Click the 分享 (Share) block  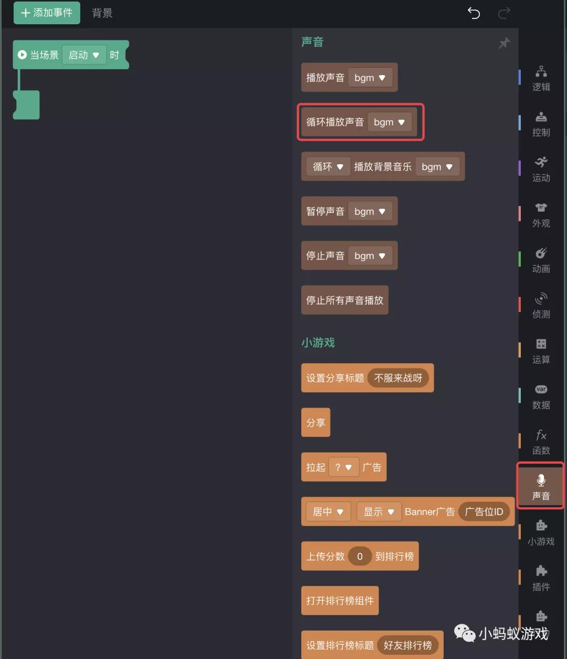315,422
